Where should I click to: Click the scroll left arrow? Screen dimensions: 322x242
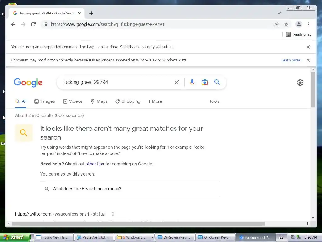tap(8, 223)
